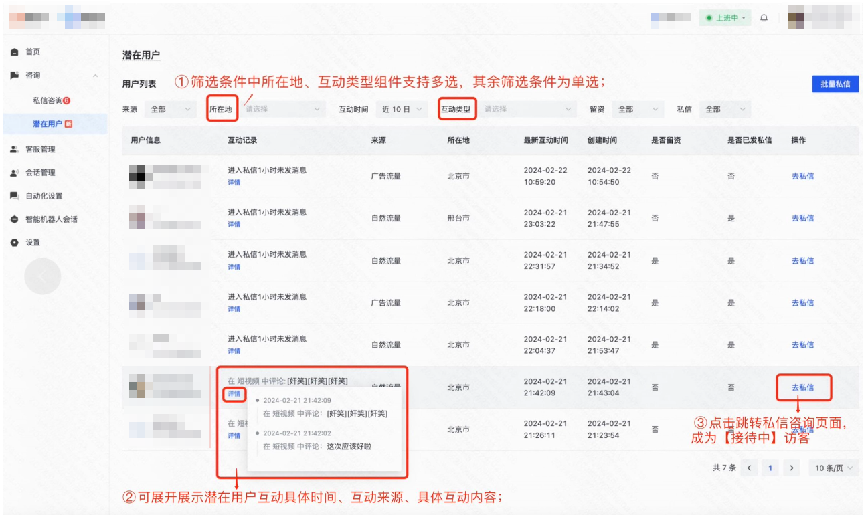Click the home icon beside 首页
This screenshot has width=868, height=515.
coord(14,52)
